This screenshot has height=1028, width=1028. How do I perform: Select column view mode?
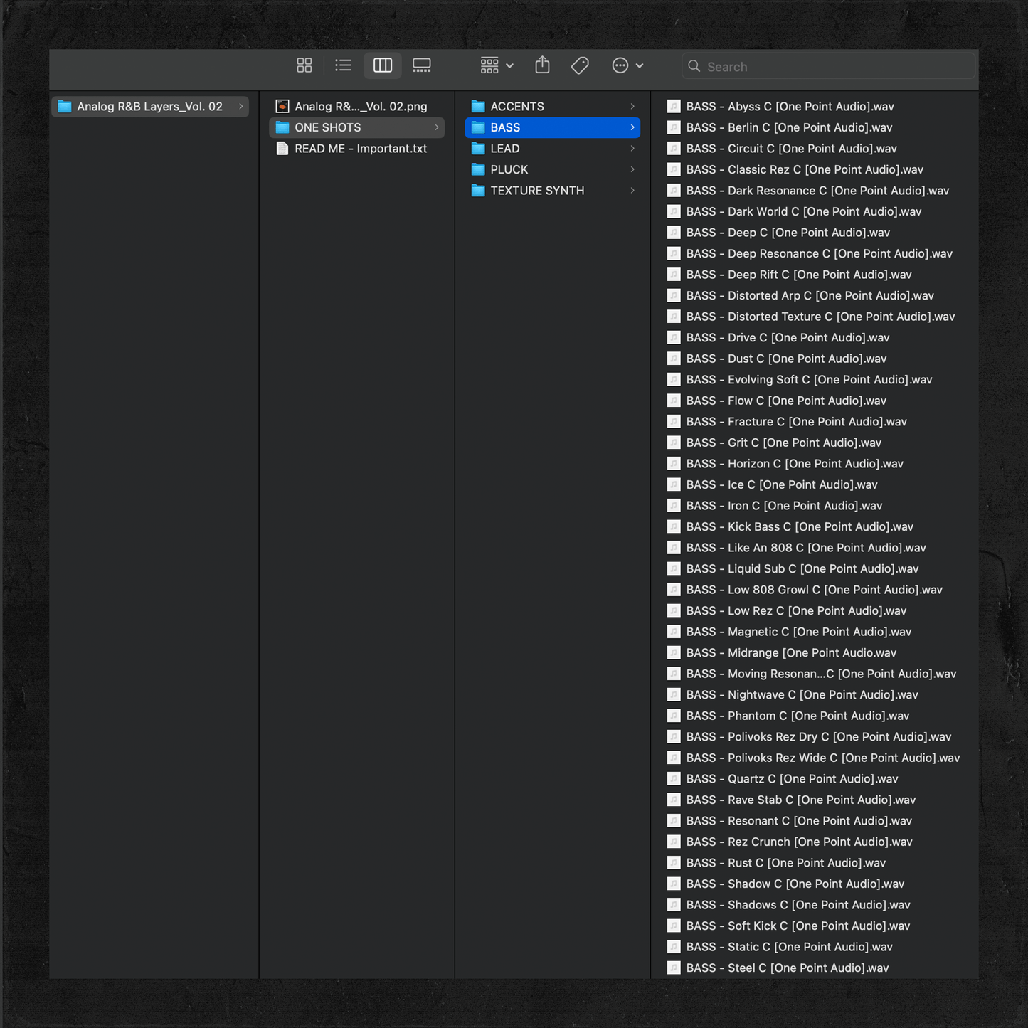tap(383, 65)
